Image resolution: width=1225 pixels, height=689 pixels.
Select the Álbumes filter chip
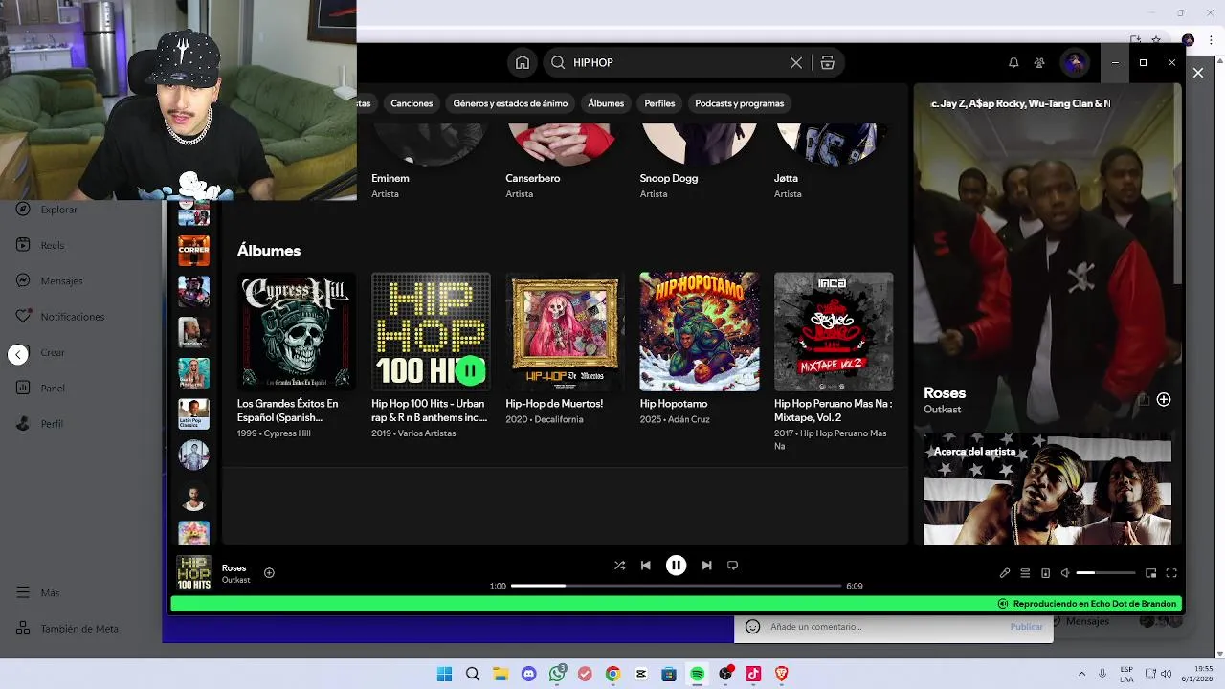point(606,103)
